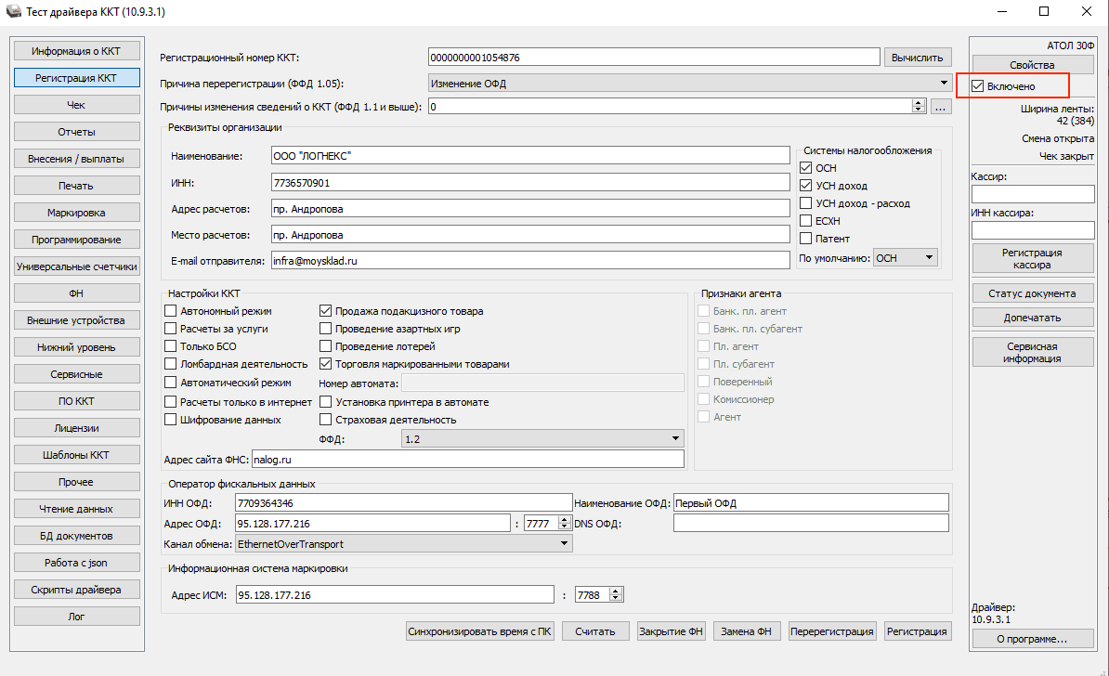Enable the Автономный режим checkbox
The width and height of the screenshot is (1109, 676).
171,311
